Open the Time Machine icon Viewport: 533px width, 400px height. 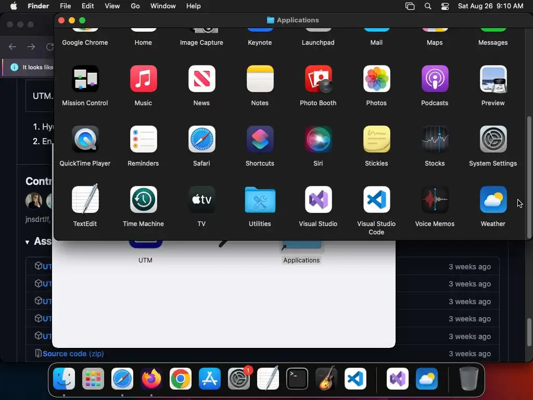(x=144, y=199)
